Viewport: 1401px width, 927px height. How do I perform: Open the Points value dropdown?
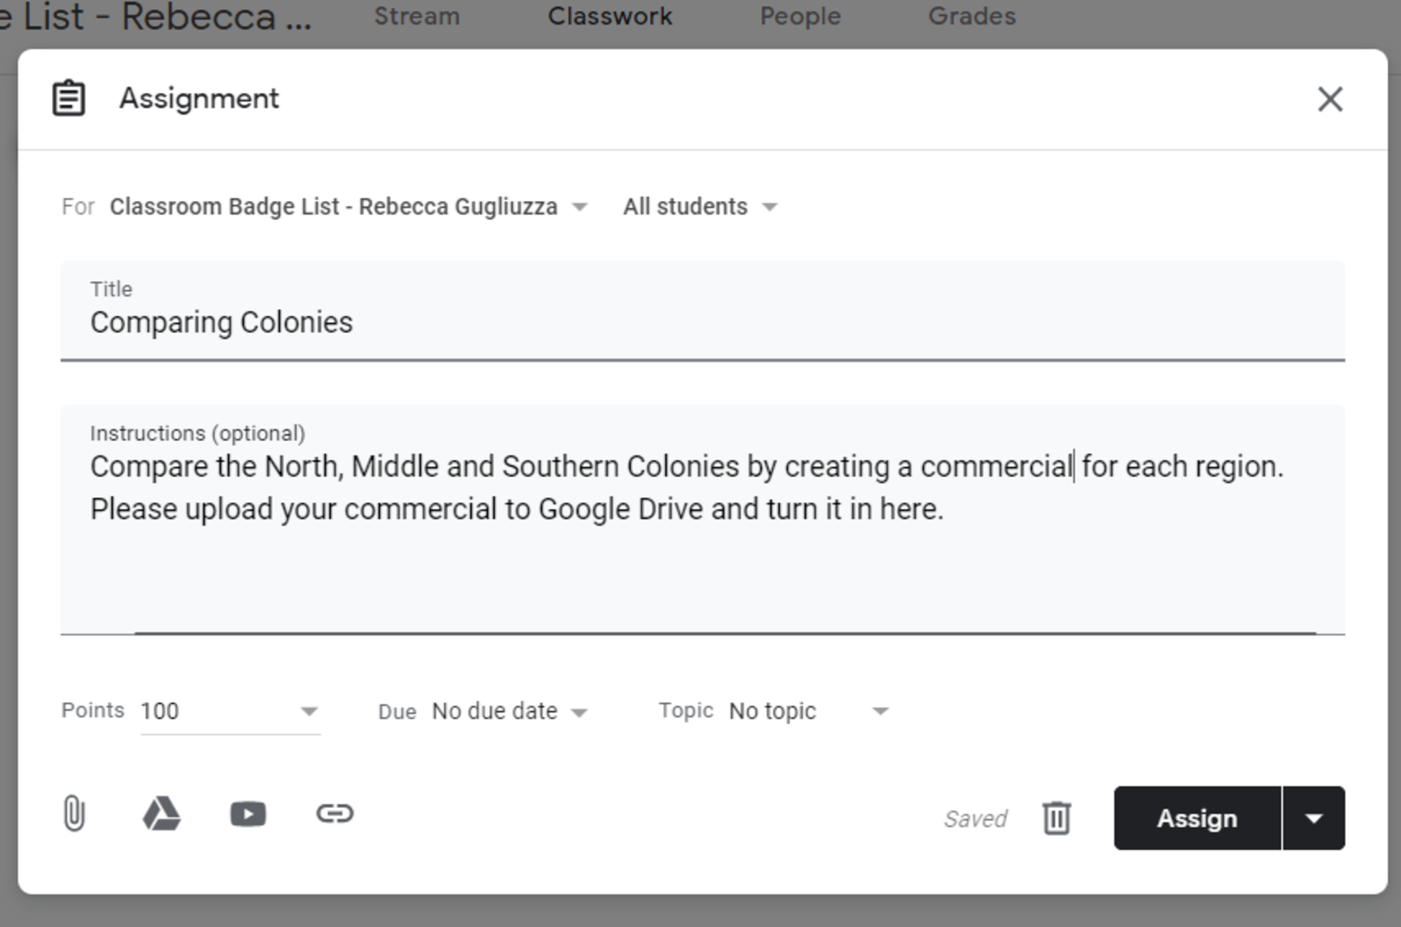pyautogui.click(x=309, y=711)
